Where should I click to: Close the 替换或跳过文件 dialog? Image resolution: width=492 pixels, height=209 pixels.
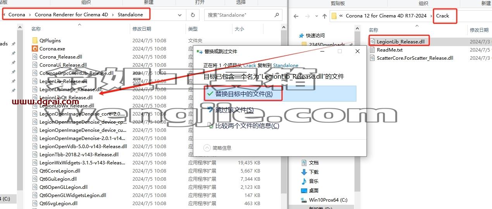[x=357, y=51]
